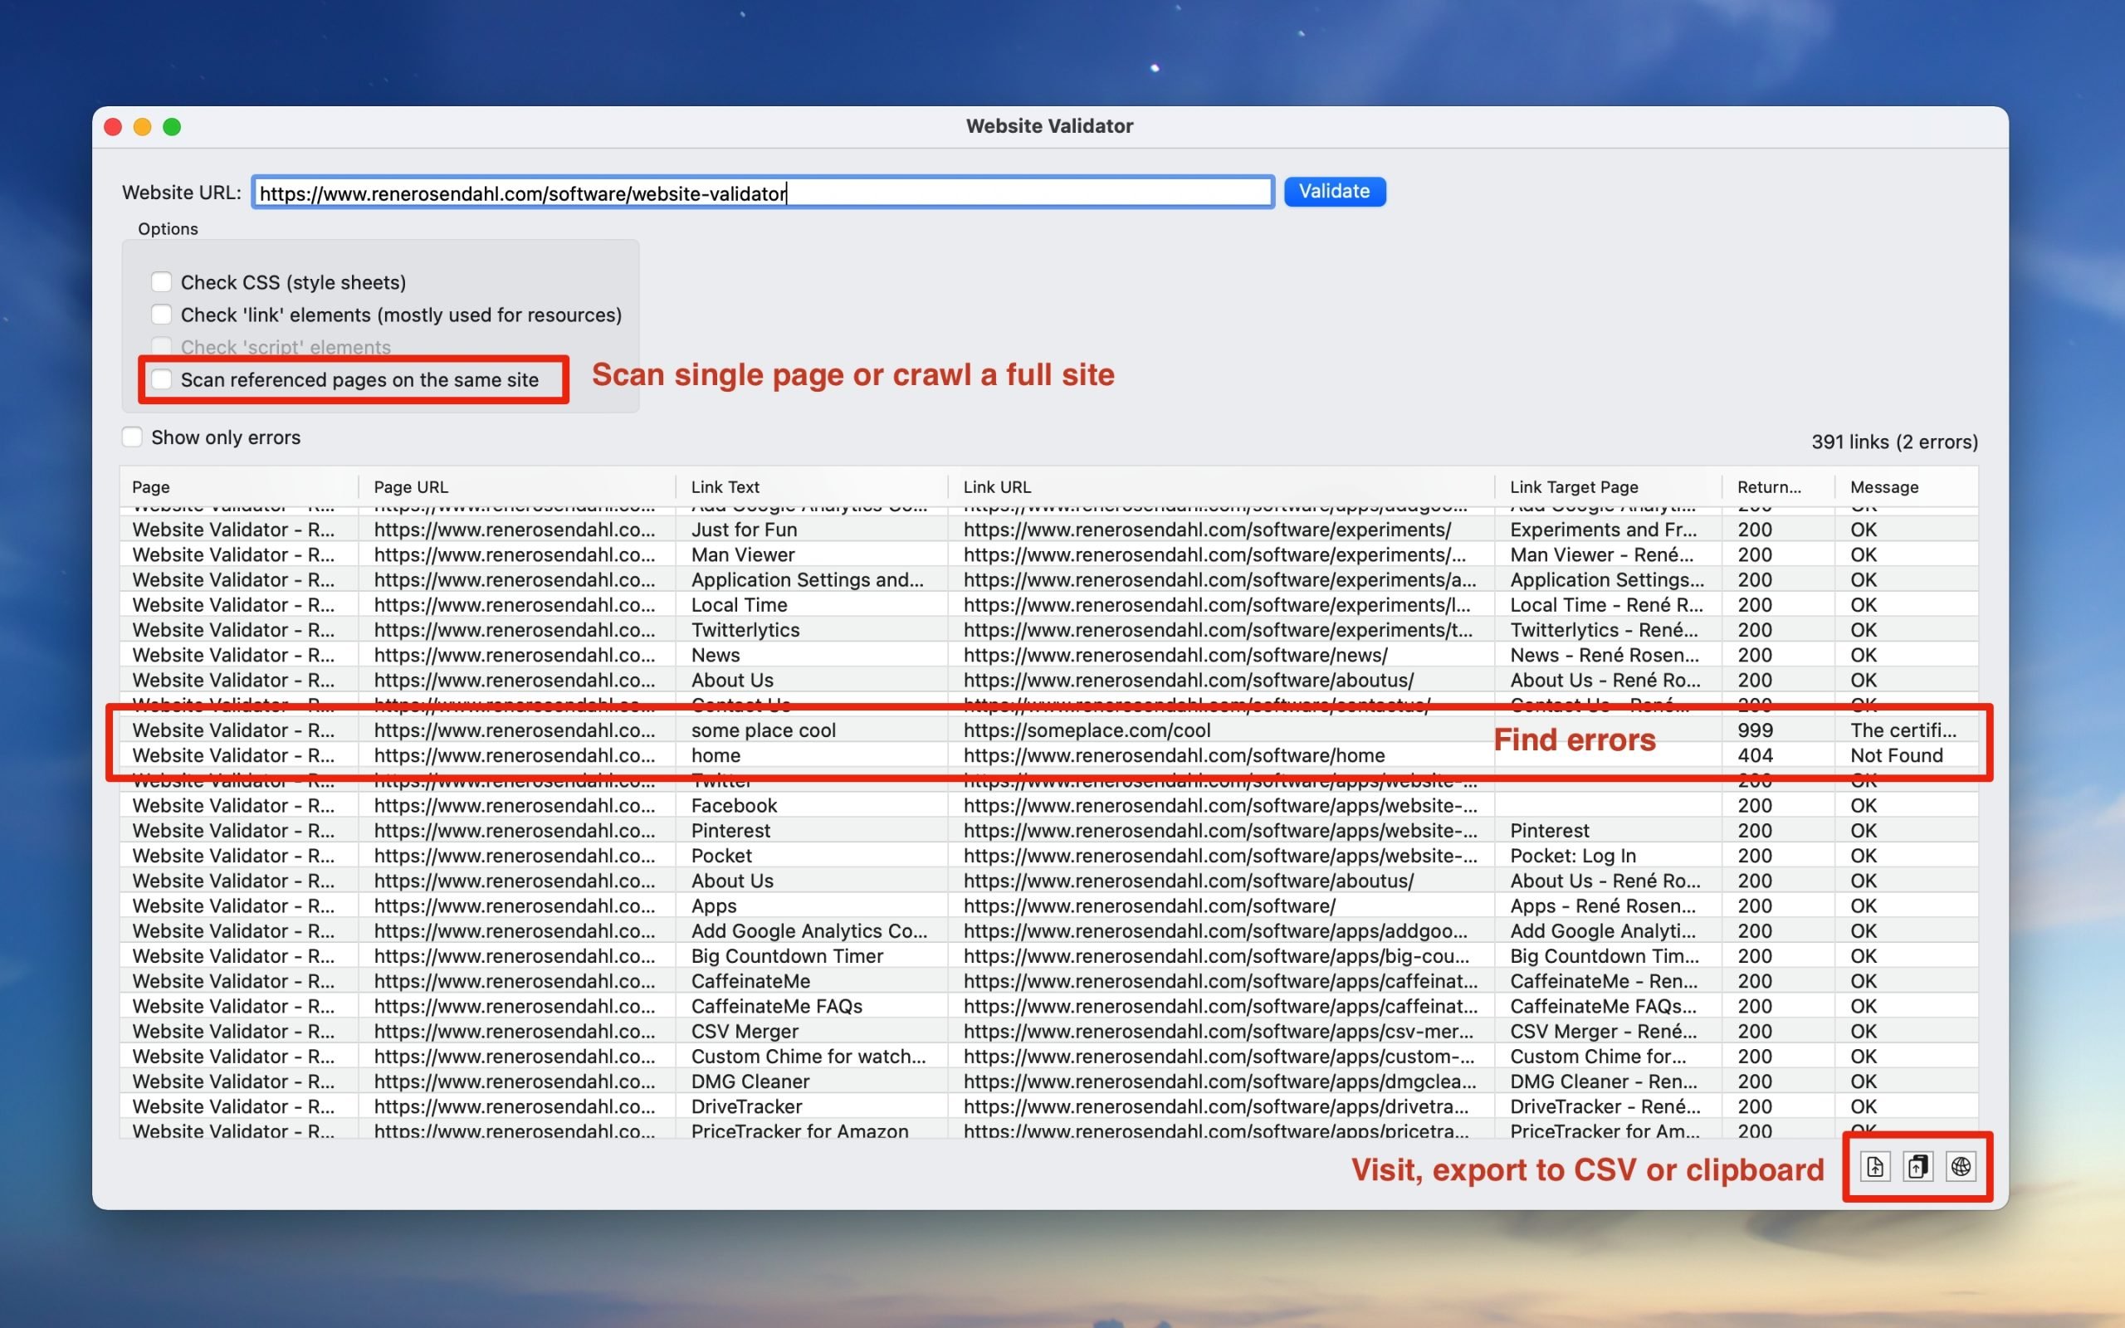Select 'DriveTracker' in Link Text column

pos(746,1106)
